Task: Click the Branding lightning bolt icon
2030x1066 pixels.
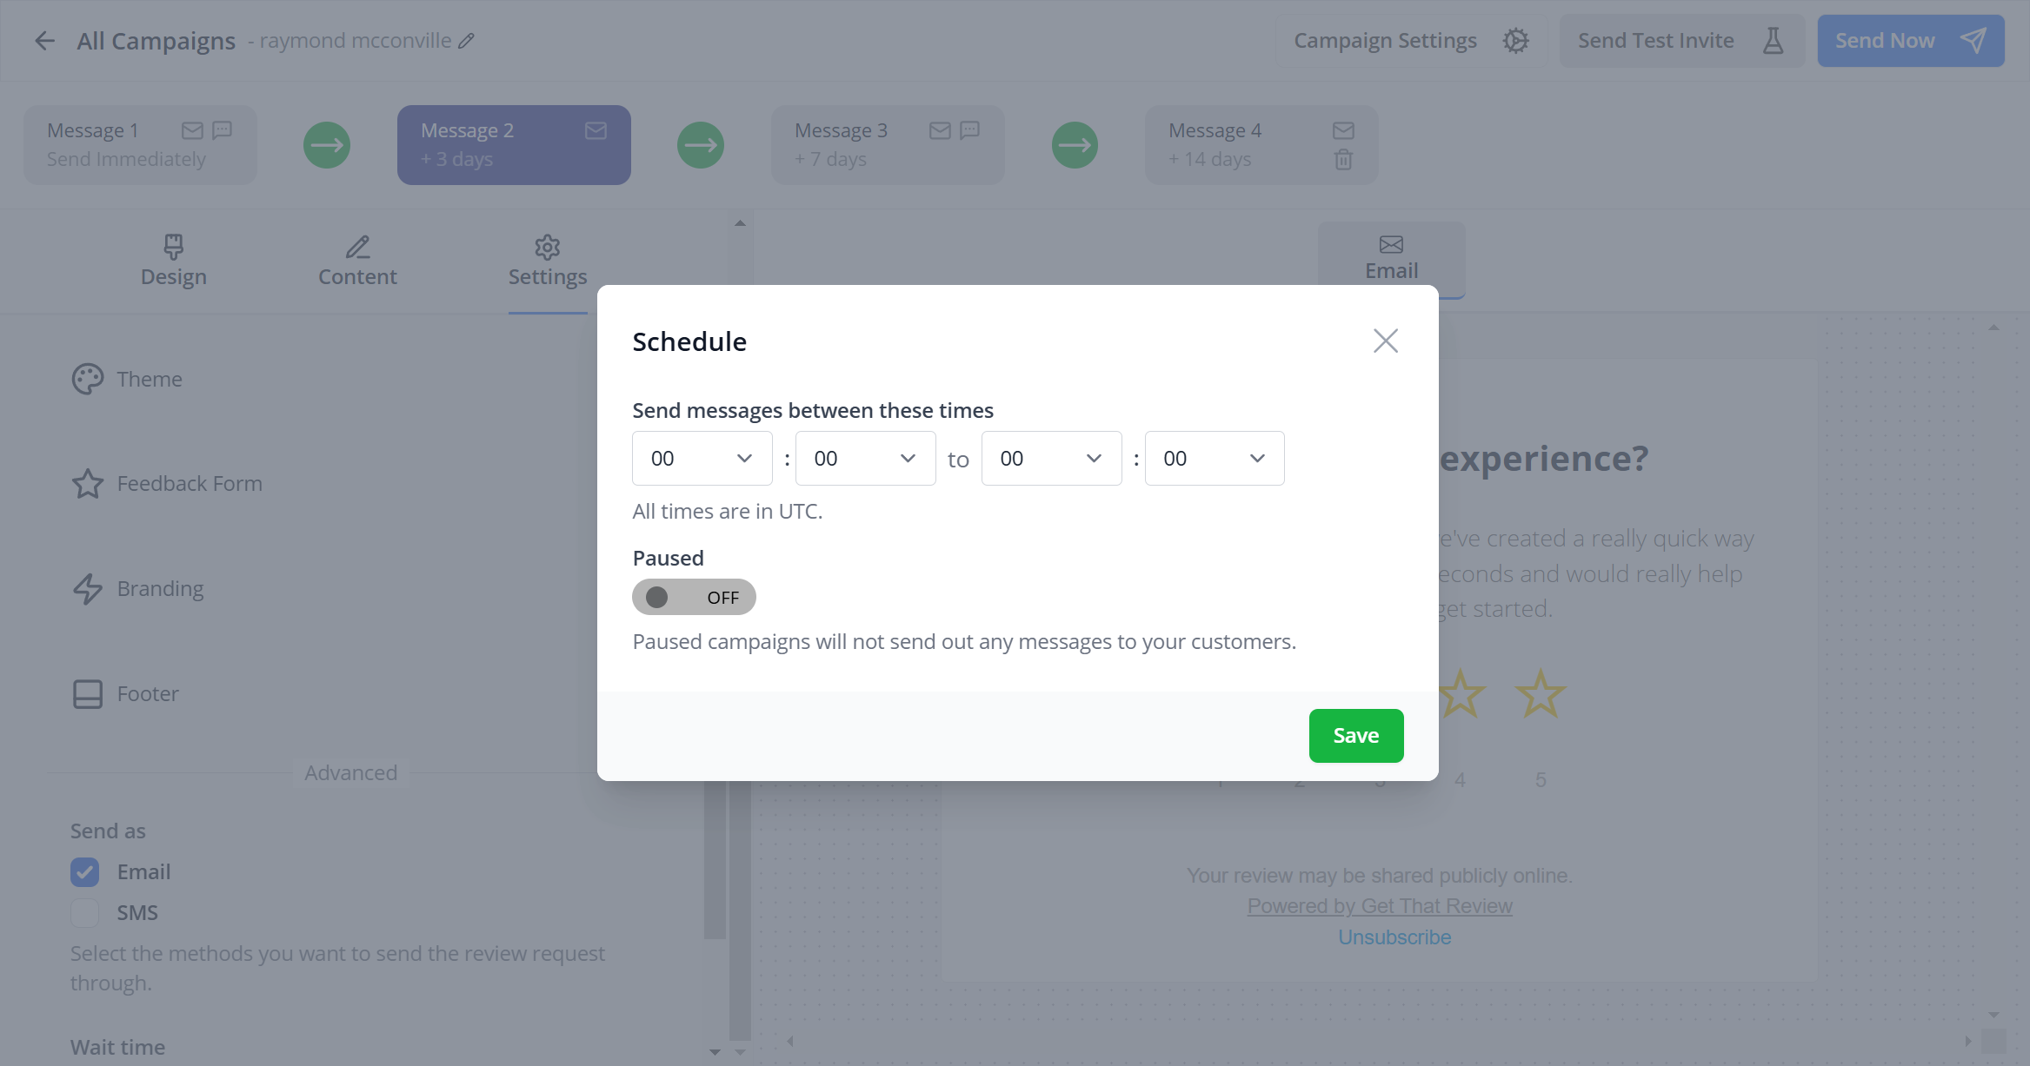Action: 87,589
